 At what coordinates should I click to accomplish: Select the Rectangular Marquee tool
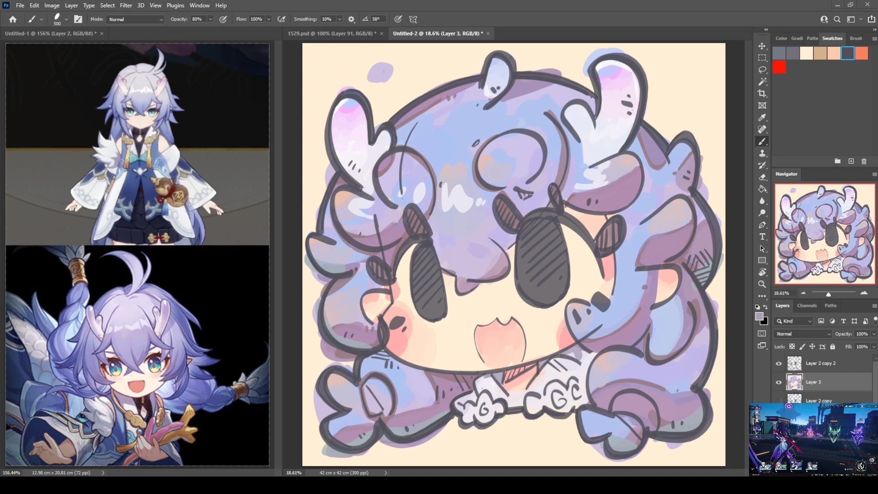pyautogui.click(x=762, y=58)
